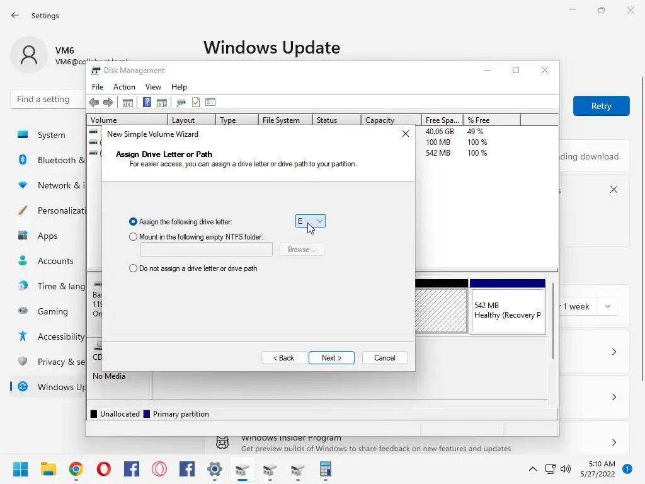Click the 49 % free cell
This screenshot has height=484, width=645.
[475, 132]
